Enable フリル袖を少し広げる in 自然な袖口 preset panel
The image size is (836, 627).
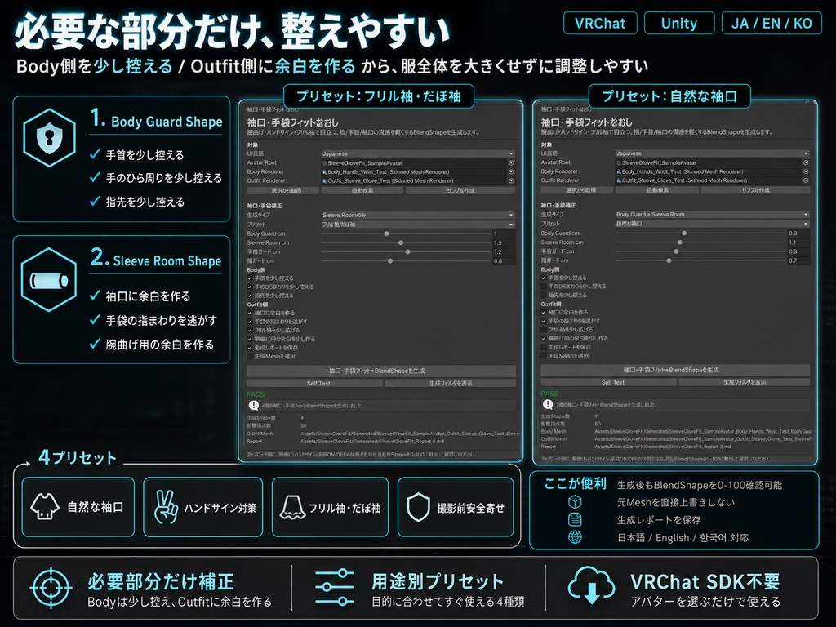point(544,330)
